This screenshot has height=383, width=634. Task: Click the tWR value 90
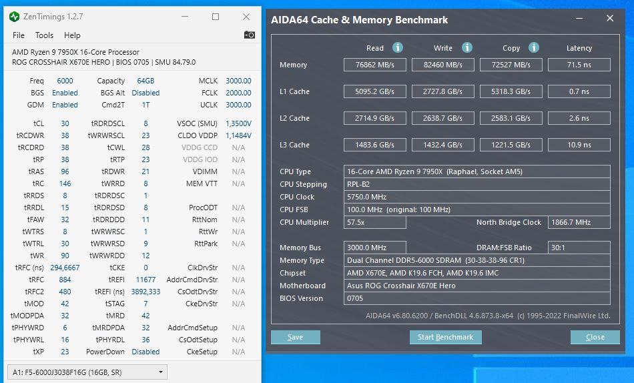[x=65, y=256]
